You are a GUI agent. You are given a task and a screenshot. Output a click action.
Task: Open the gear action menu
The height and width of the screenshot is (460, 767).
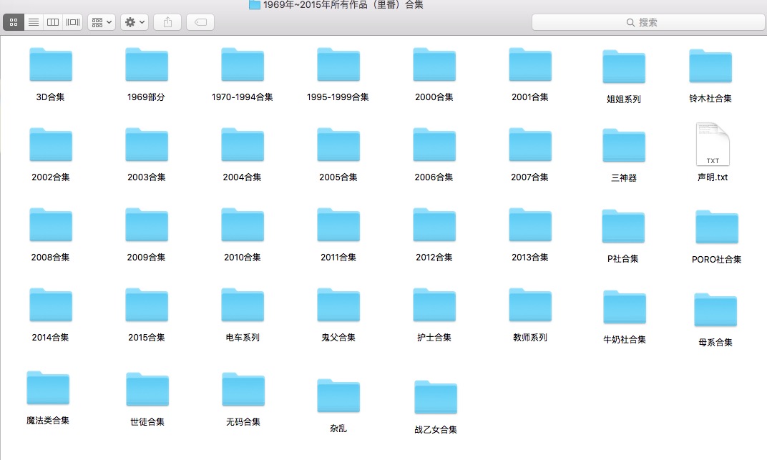[x=135, y=22]
